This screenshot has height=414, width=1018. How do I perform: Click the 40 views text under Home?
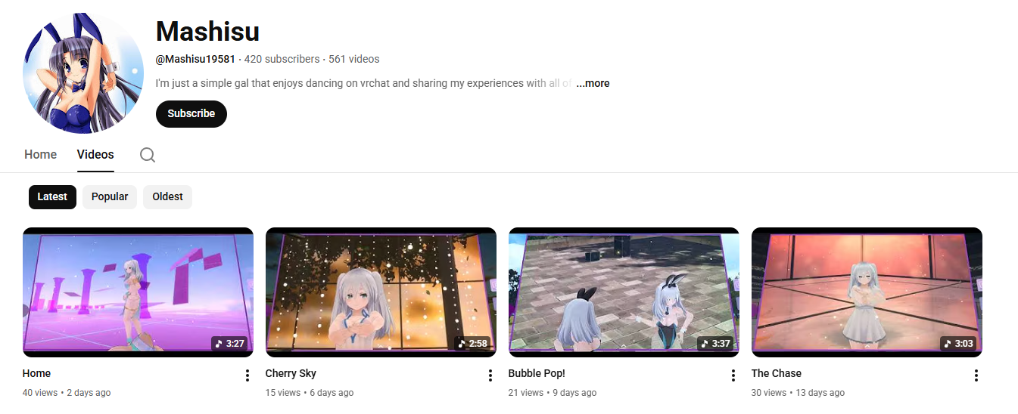(40, 393)
